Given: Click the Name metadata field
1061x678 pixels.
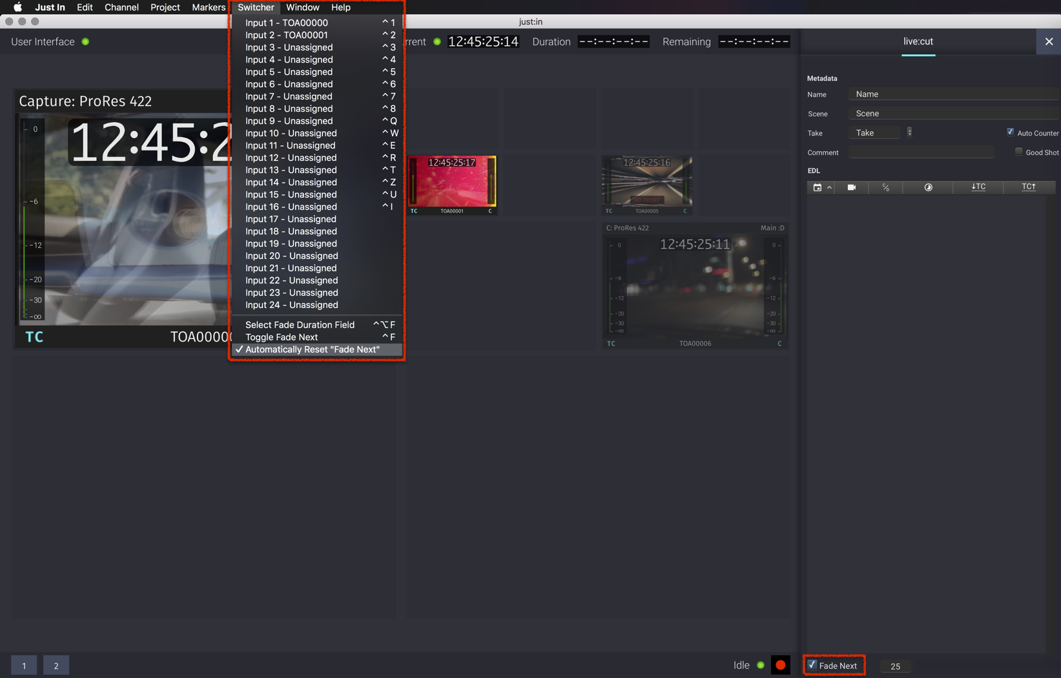Looking at the screenshot, I should (953, 94).
